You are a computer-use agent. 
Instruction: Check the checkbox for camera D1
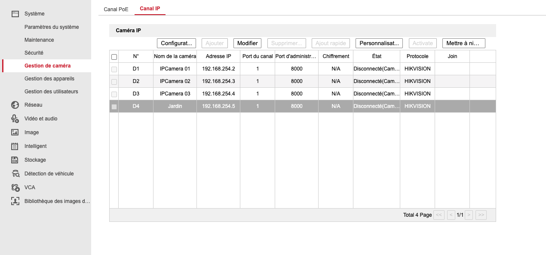coord(114,69)
